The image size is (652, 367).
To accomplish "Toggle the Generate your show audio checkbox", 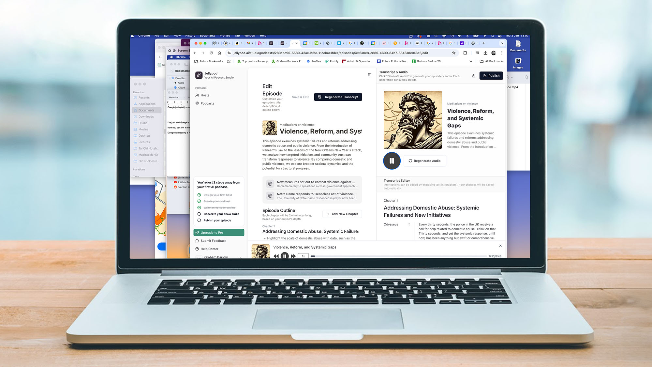I will point(199,214).
